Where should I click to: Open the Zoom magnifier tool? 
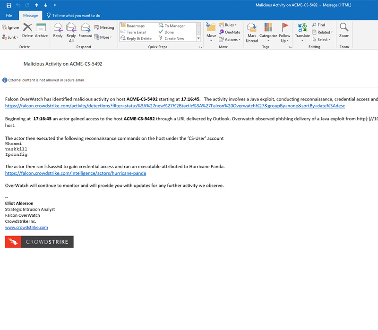click(x=344, y=30)
